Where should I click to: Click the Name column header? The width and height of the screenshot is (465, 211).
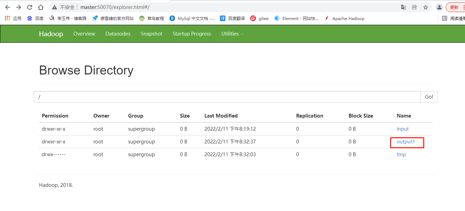(x=404, y=116)
